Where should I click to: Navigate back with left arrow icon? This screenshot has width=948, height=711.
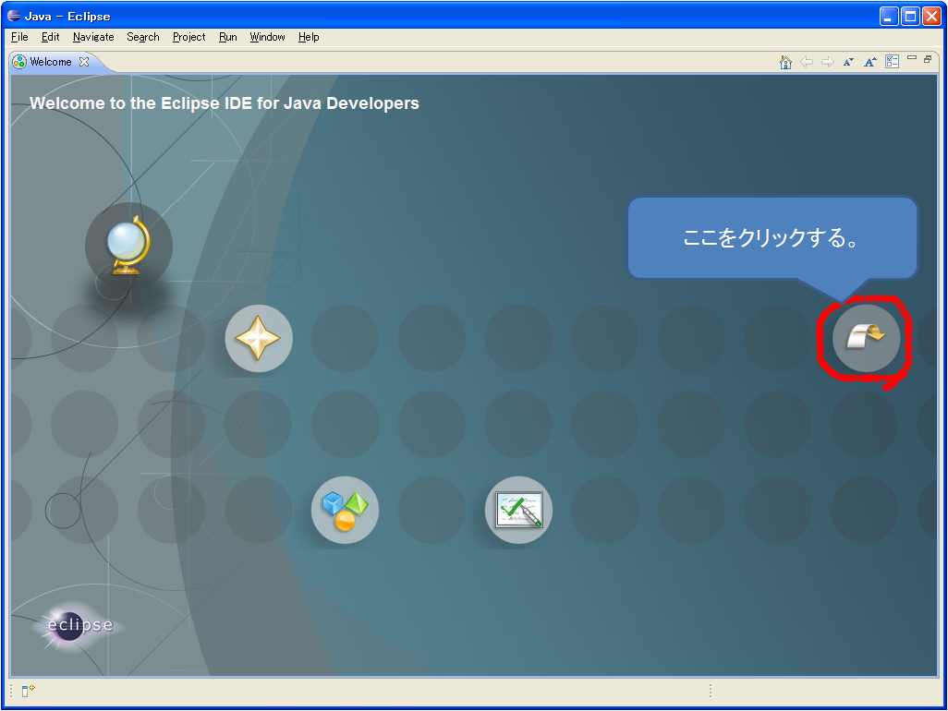click(807, 62)
